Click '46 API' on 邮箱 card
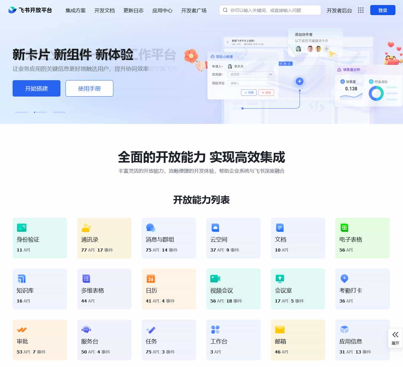 click(281, 352)
